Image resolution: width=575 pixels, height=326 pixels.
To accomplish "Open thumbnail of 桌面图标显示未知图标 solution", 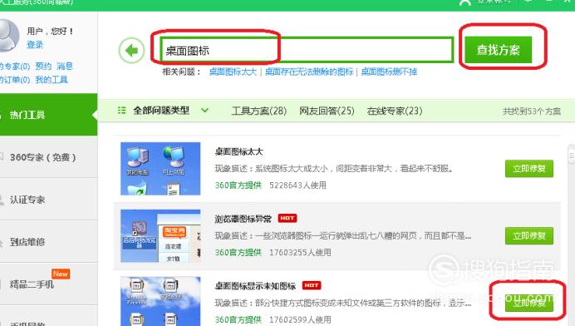I will pos(160,301).
